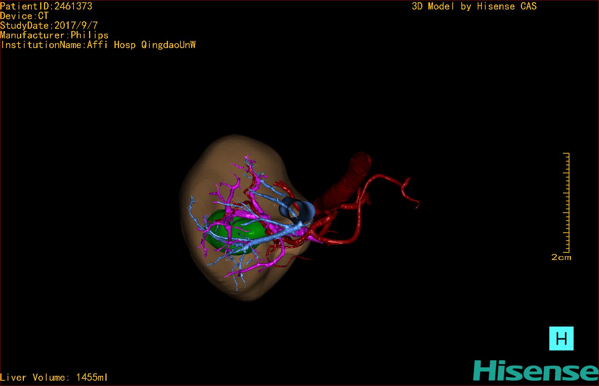
Task: Click the Liver Volume 1455ml readout
Action: click(x=54, y=377)
